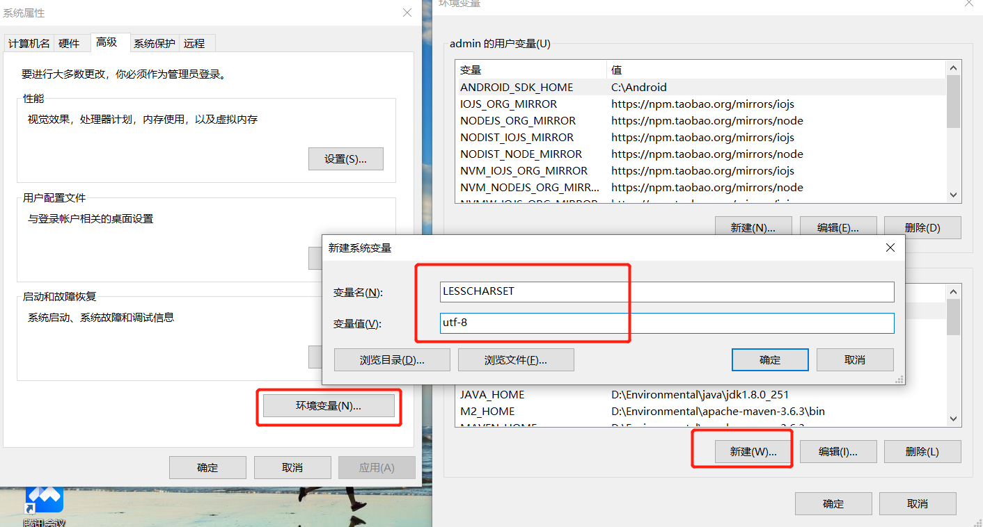Click 删除(L) for system variables
Screen dimensions: 983x527
(x=922, y=451)
